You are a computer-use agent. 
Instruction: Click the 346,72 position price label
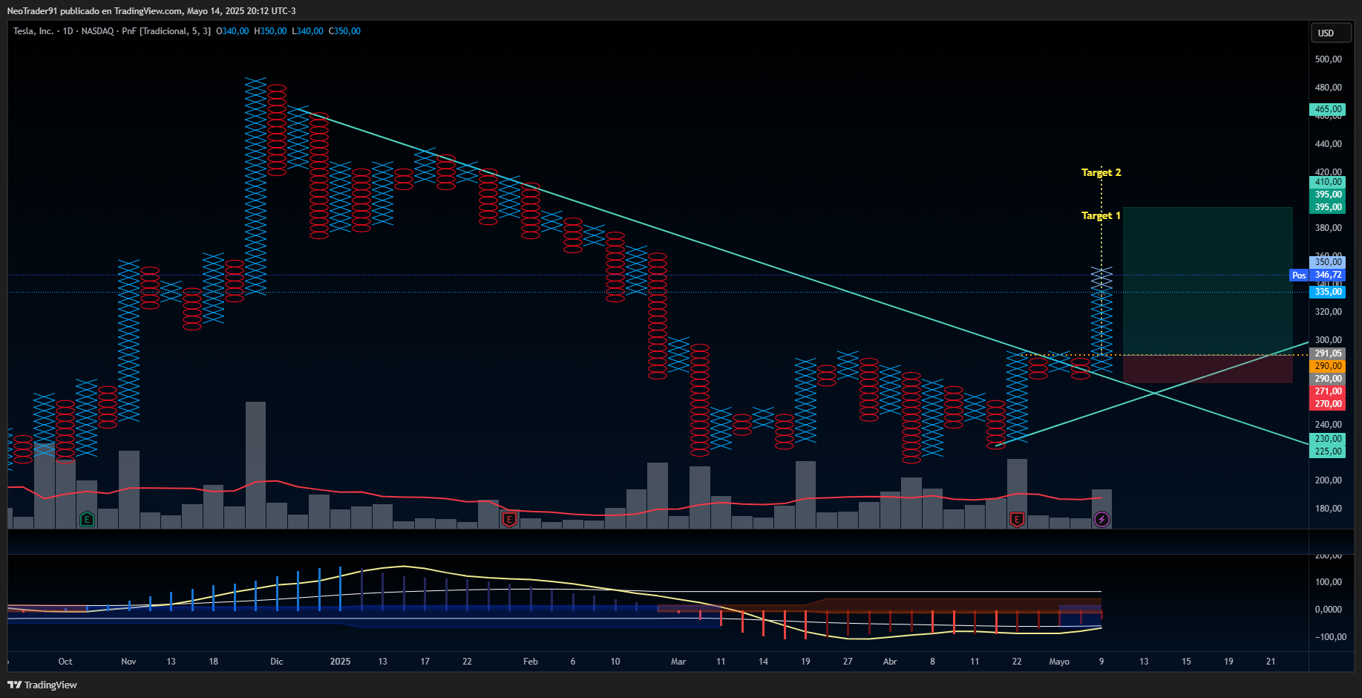pyautogui.click(x=1327, y=275)
